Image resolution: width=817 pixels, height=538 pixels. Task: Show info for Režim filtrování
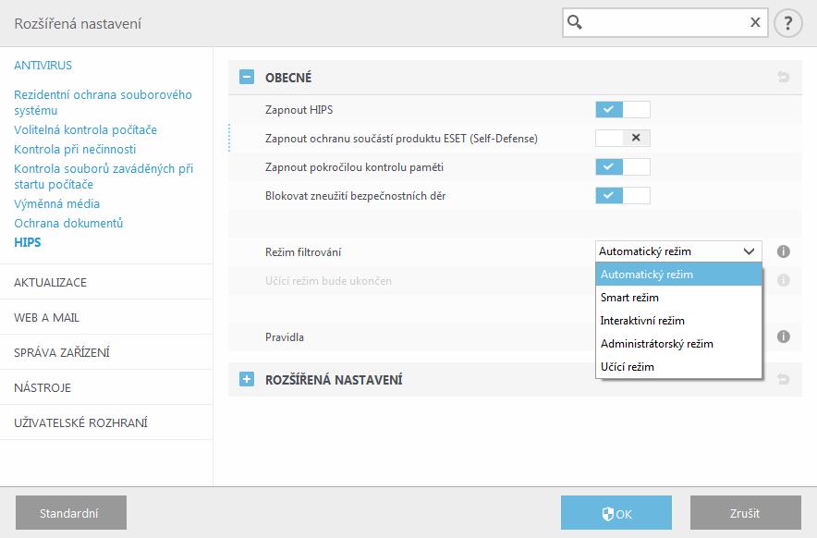point(783,251)
